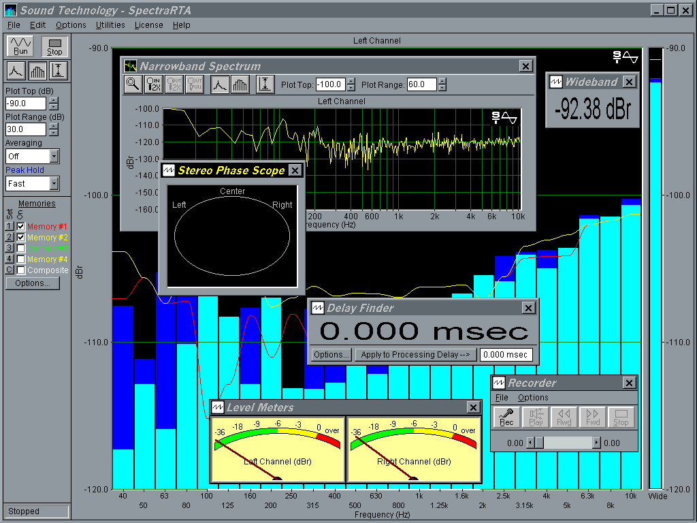
Task: Click autoscale icon in Narrowband Spectrum toolbar
Action: [265, 84]
